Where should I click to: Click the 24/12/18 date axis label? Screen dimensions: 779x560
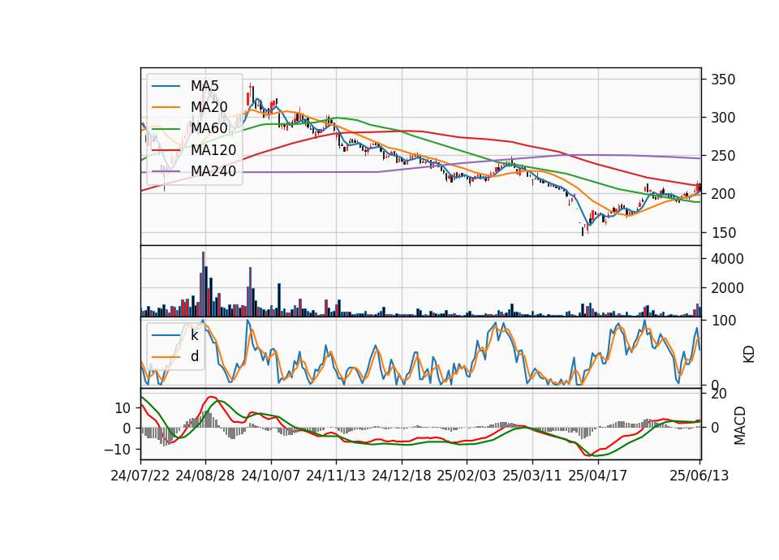pyautogui.click(x=402, y=476)
